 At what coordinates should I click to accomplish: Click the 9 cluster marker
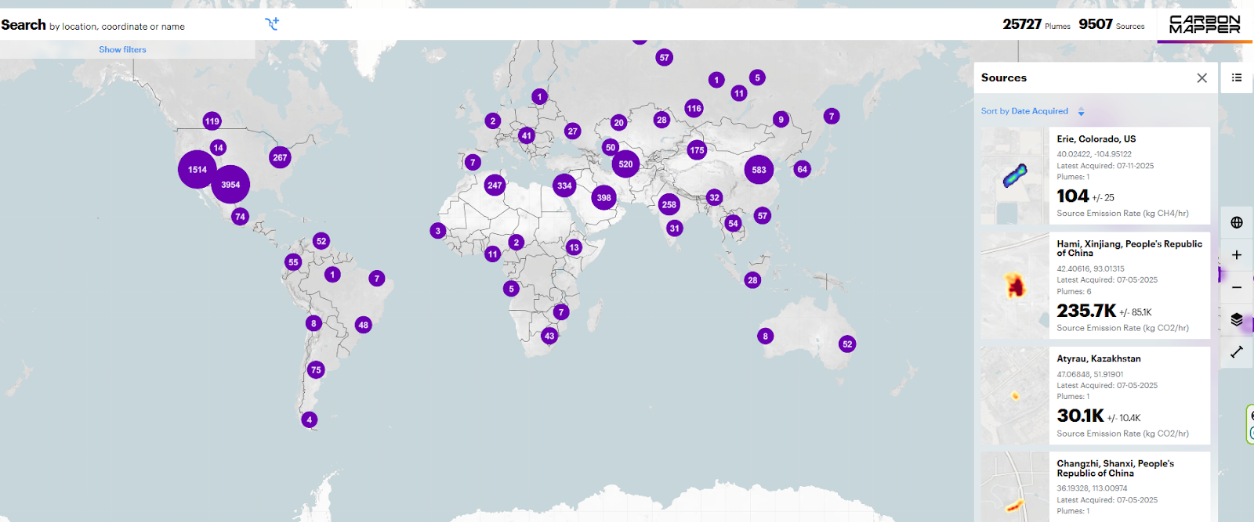[x=781, y=119]
